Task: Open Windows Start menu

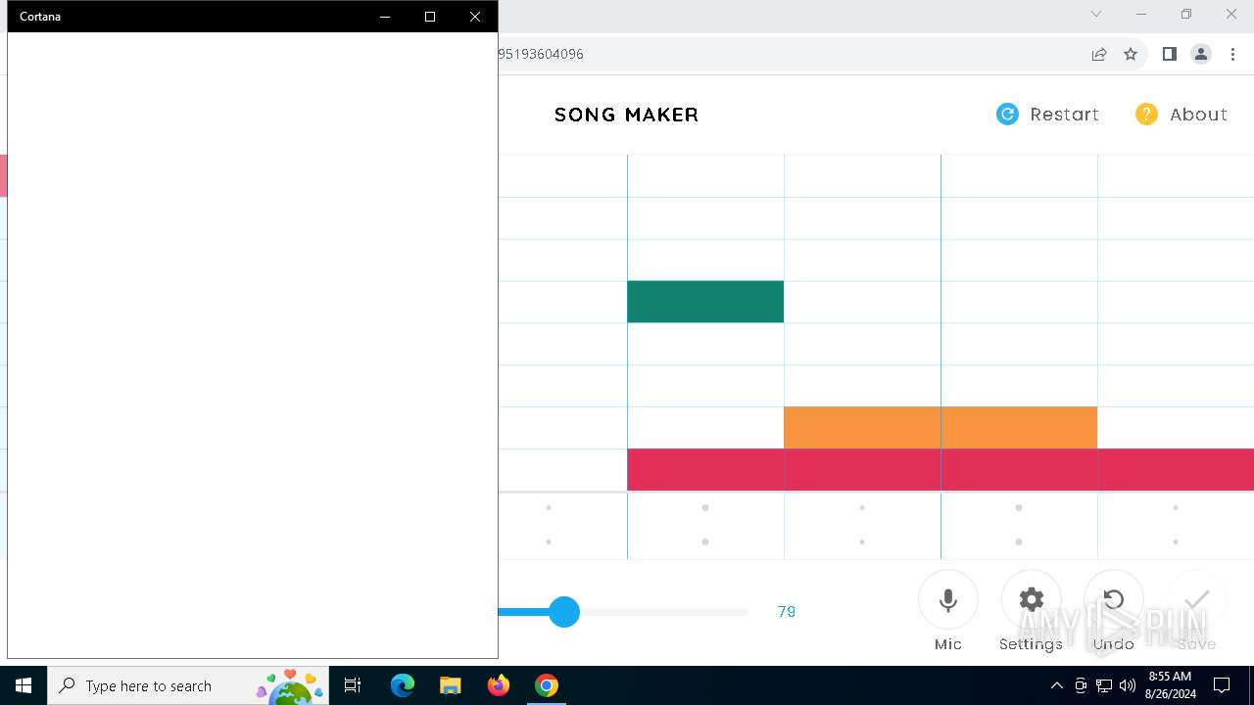Action: tap(24, 685)
